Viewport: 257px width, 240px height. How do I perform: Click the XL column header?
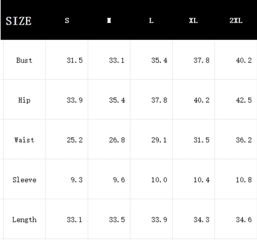tap(193, 21)
